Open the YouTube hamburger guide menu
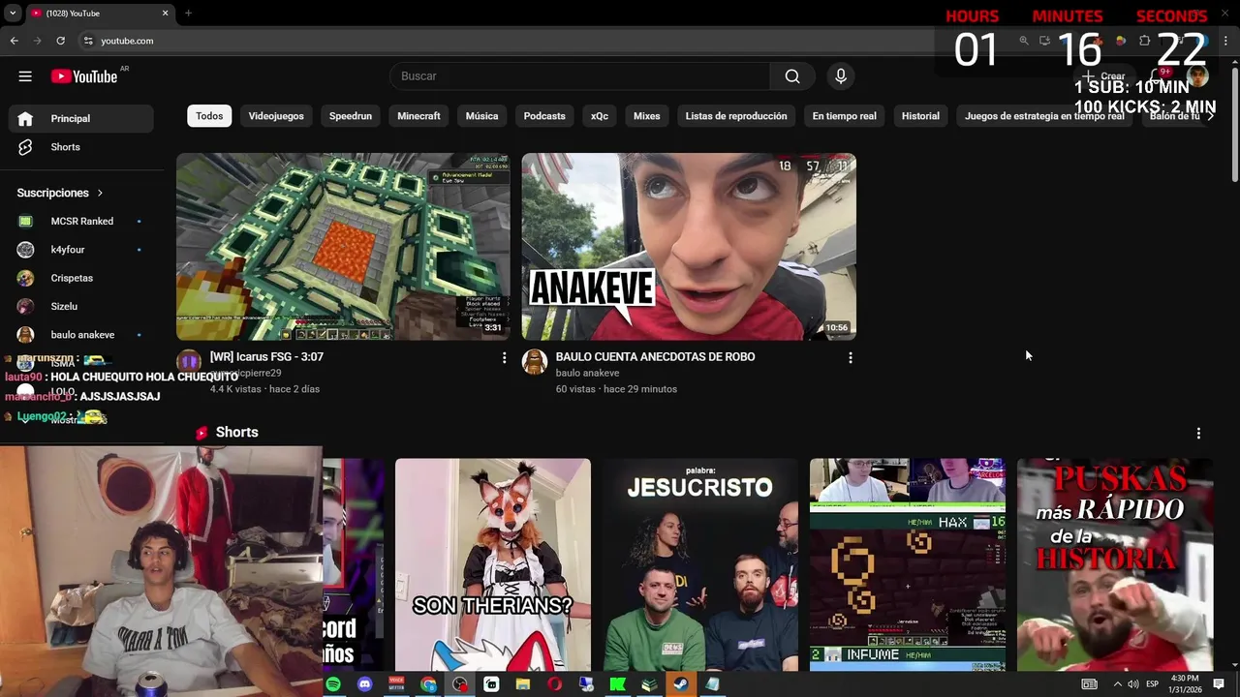1240x697 pixels. (25, 76)
